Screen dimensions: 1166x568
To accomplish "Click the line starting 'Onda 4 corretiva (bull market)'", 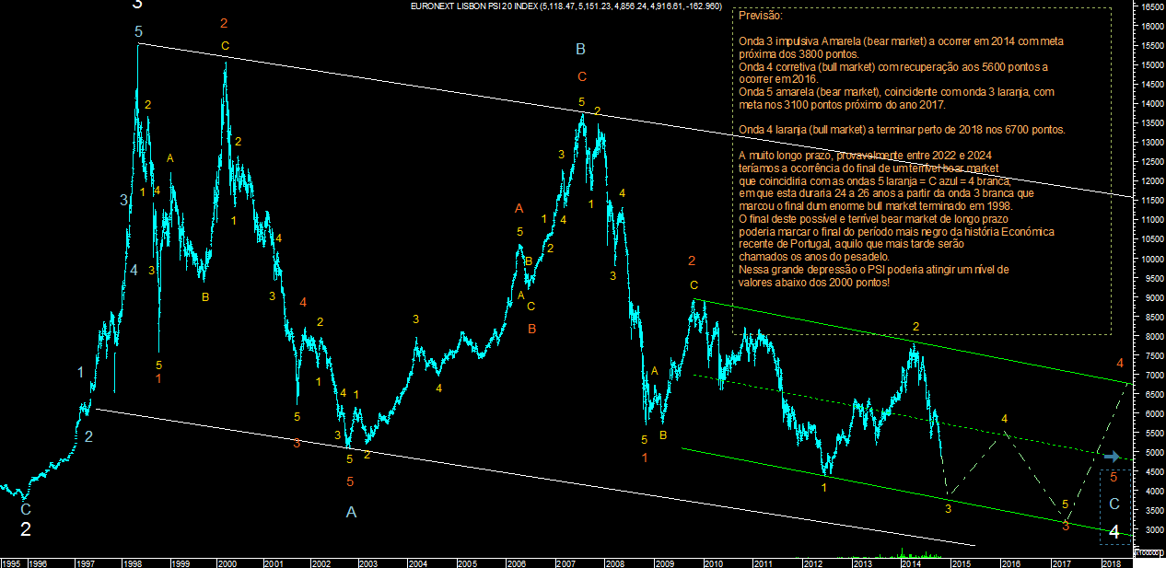I will tap(893, 66).
